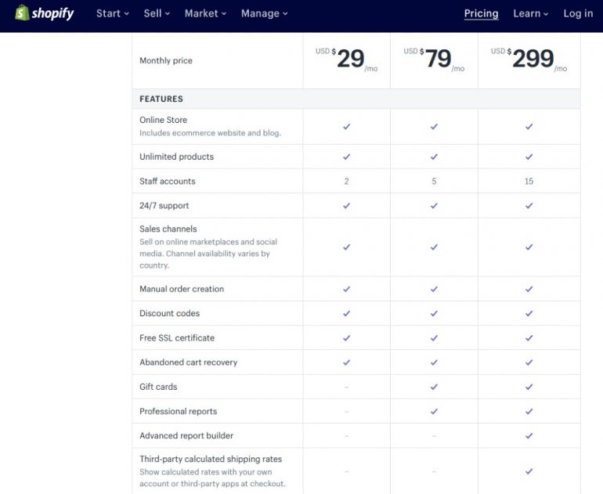Open the Learn menu
This screenshot has width=603, height=494.
530,13
